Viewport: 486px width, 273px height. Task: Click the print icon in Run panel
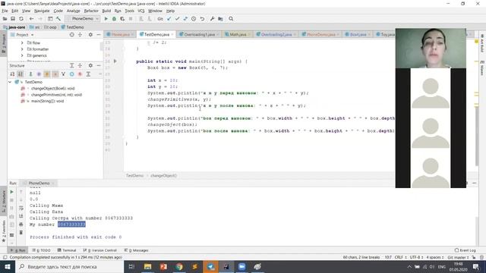click(x=21, y=224)
